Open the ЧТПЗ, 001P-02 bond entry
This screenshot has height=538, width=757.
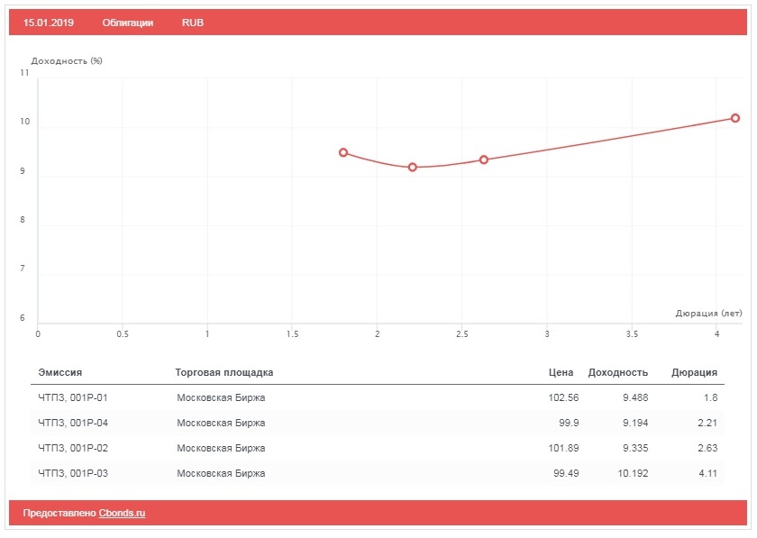click(73, 448)
